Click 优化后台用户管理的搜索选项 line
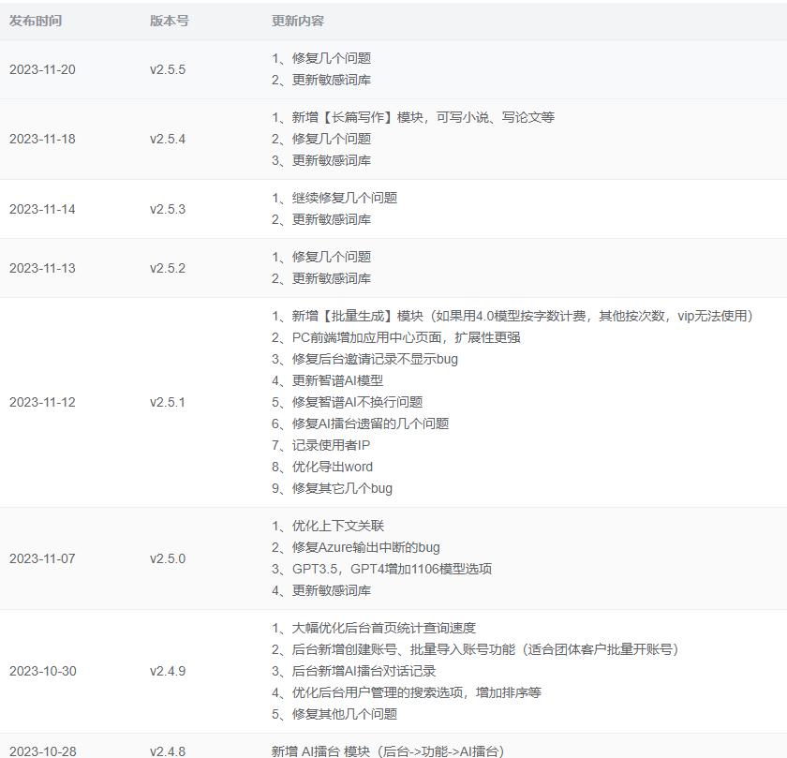 point(407,692)
